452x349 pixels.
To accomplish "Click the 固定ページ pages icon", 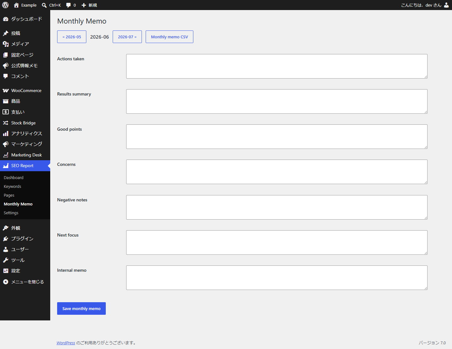I will pos(6,55).
